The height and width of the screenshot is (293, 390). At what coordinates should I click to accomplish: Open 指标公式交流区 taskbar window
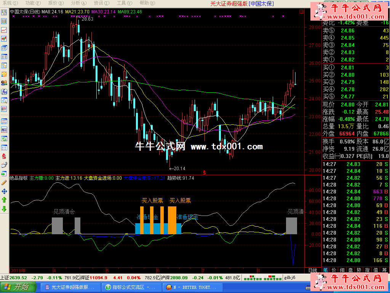coord(131,287)
